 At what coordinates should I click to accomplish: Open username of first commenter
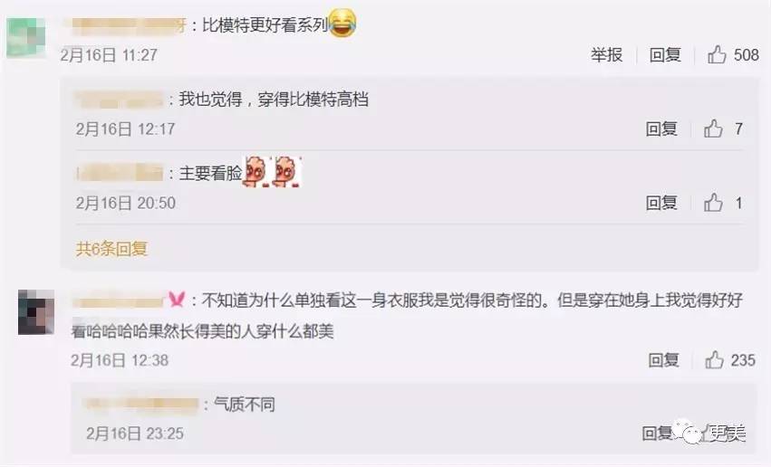(128, 26)
